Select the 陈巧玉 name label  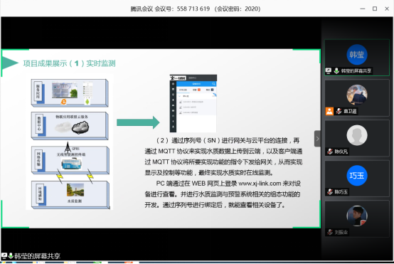[341, 192]
